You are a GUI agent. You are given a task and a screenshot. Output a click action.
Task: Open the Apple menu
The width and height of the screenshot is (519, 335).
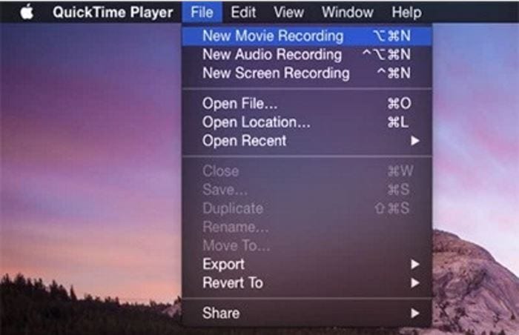tap(27, 13)
